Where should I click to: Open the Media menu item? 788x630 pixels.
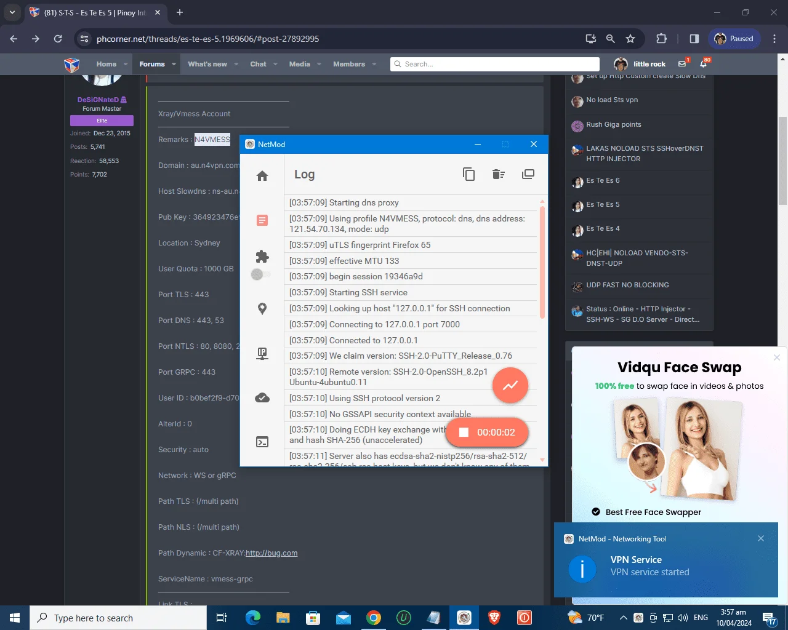coord(300,64)
